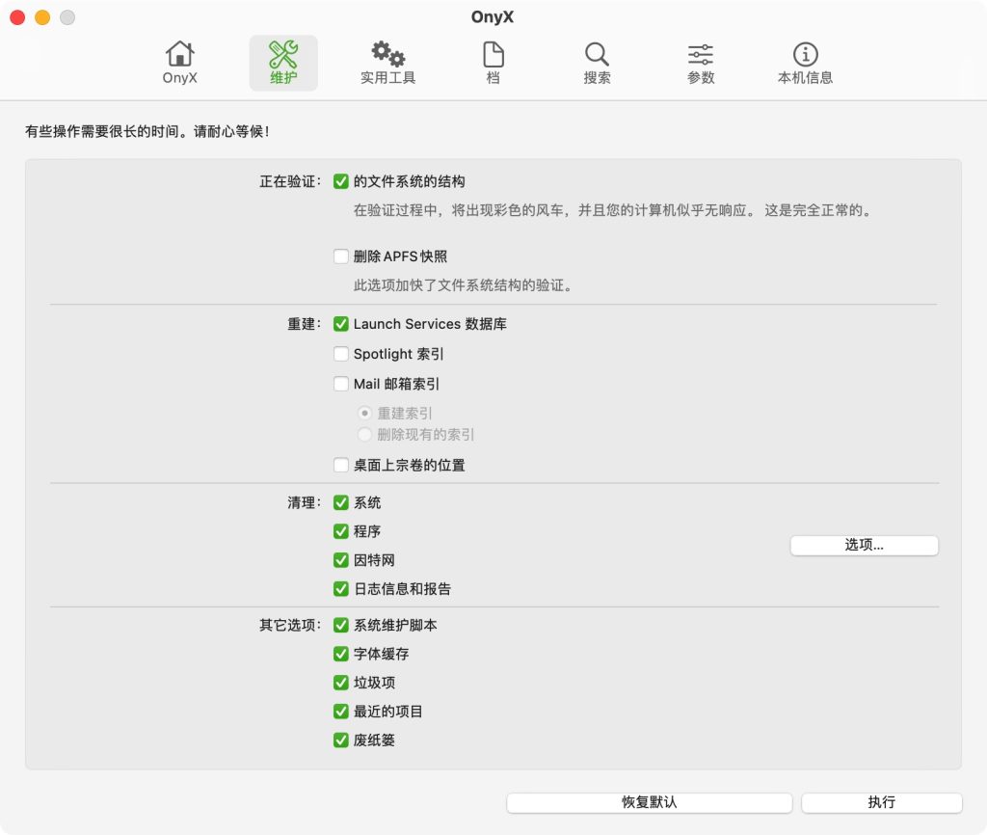The height and width of the screenshot is (835, 987).
Task: Click the 执行 run button
Action: tap(881, 802)
